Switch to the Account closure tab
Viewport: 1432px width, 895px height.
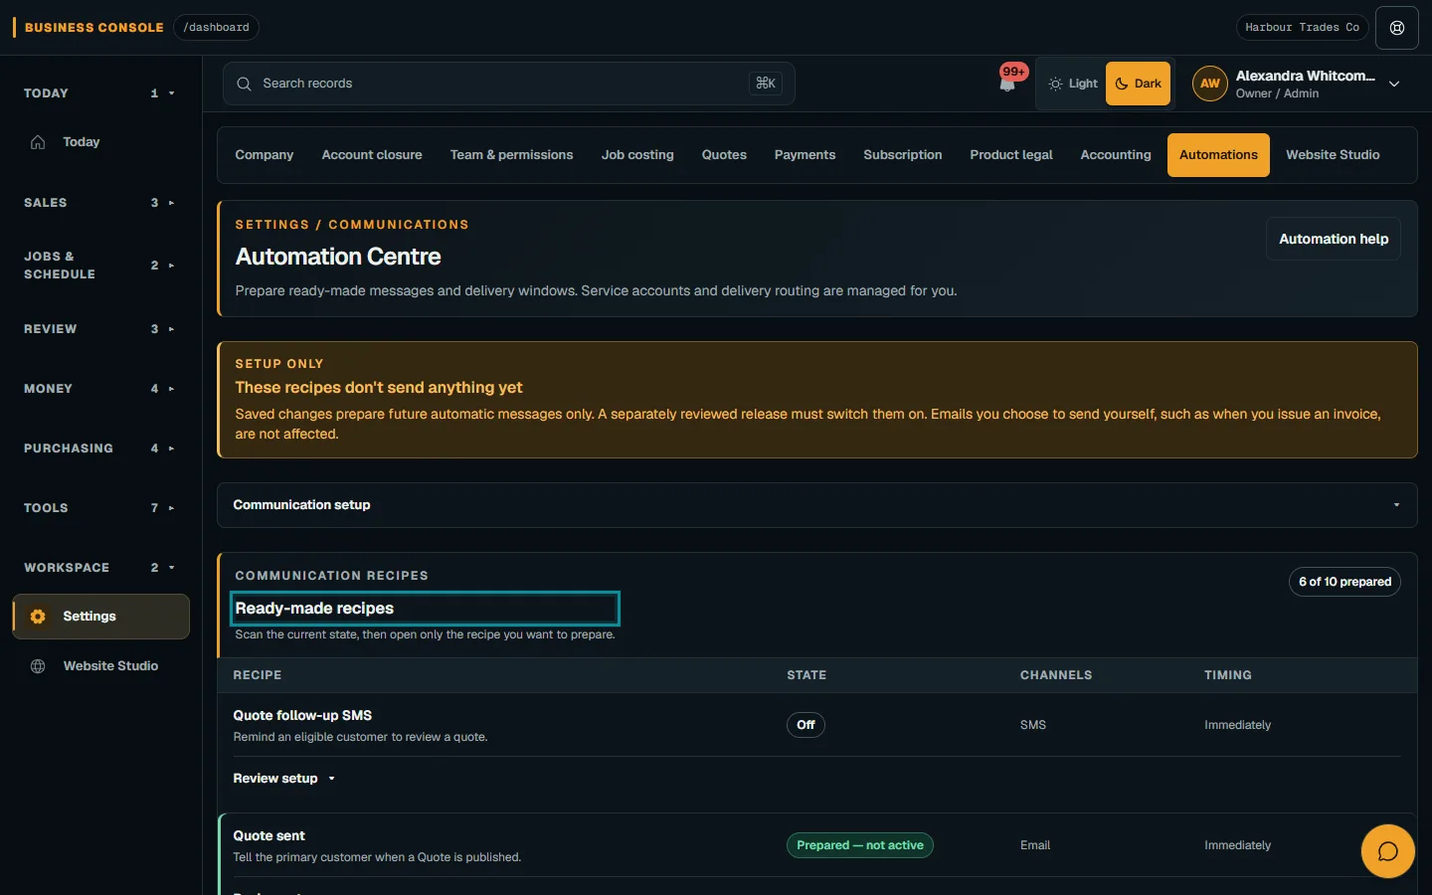point(372,155)
